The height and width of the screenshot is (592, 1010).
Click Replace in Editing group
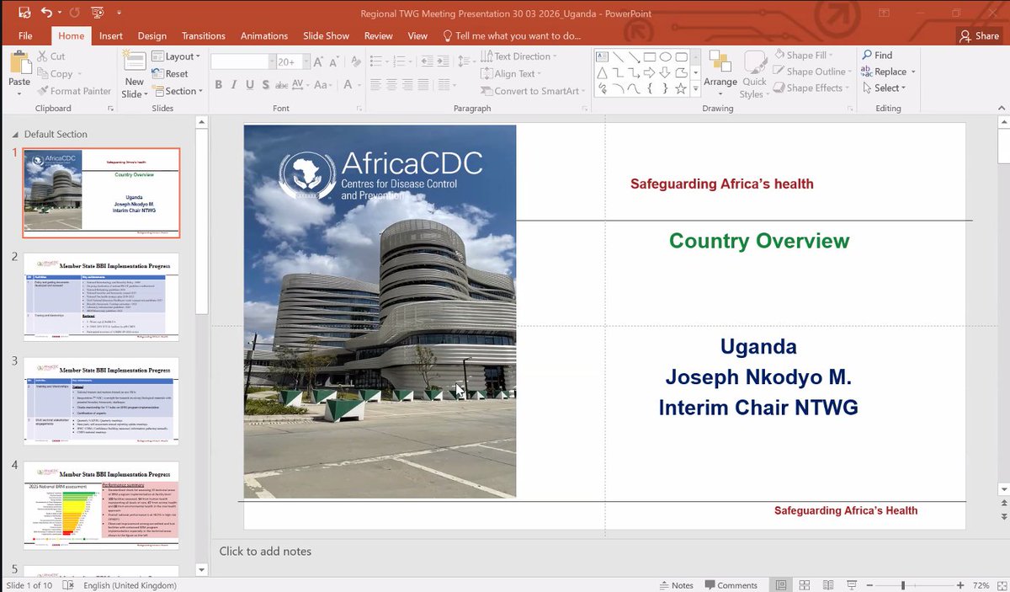pyautogui.click(x=887, y=72)
